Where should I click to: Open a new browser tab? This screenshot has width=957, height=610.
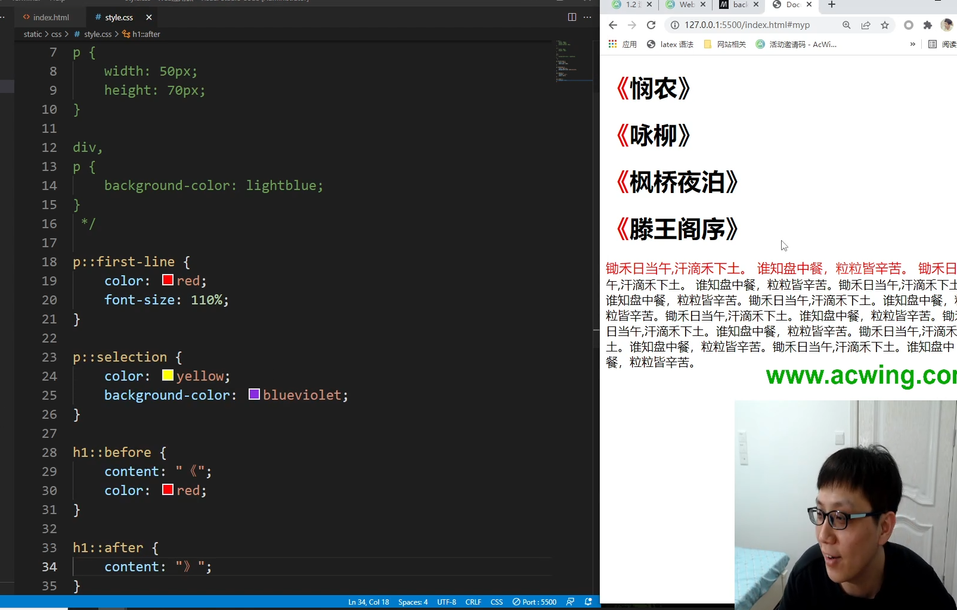(832, 5)
